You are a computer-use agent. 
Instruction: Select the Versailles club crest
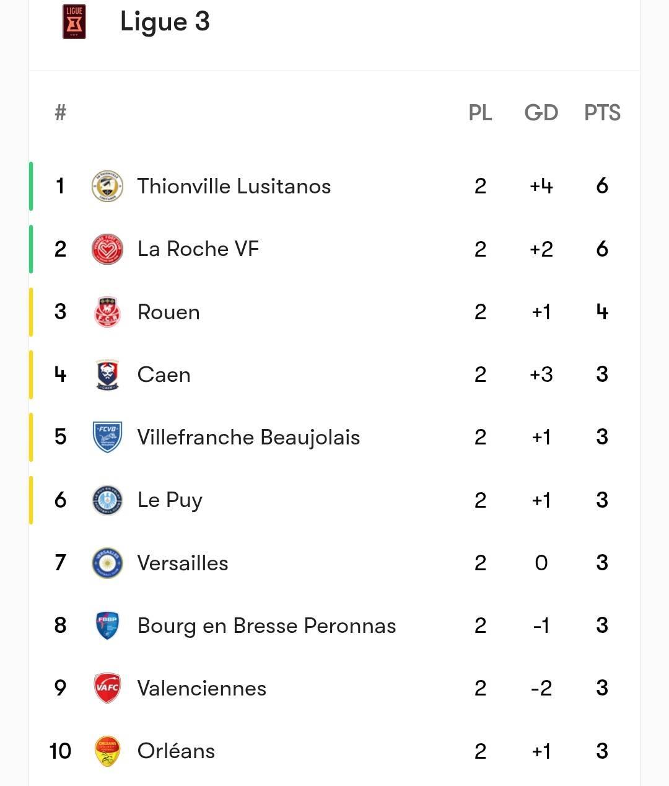[107, 563]
